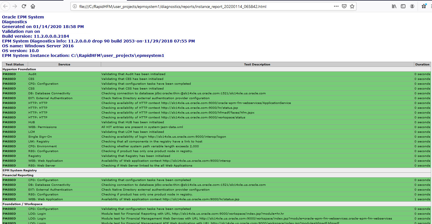Screen dimensions: 432x224
Task: Reload the diagnostics report page
Action: point(24,6)
